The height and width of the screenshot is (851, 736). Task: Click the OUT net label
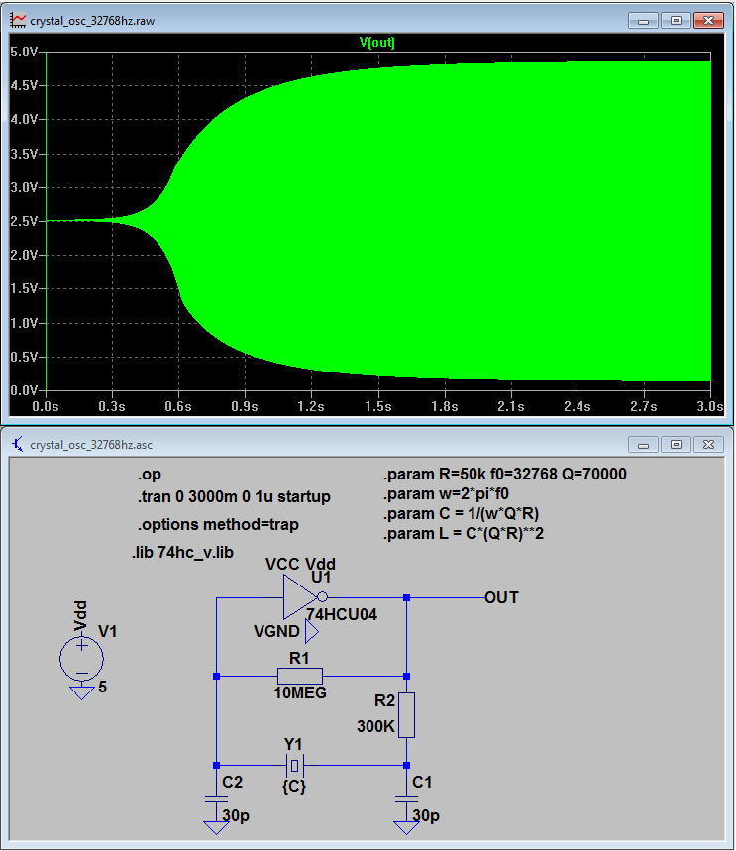pyautogui.click(x=501, y=598)
